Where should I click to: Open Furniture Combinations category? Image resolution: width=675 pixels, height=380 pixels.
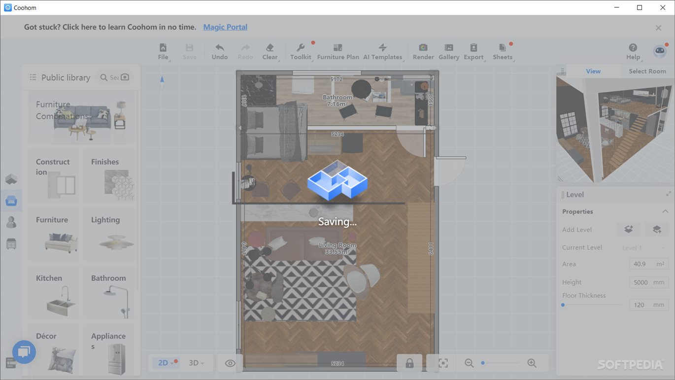[x=81, y=118]
